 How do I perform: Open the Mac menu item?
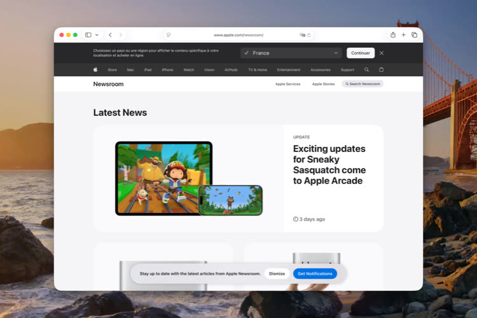point(130,70)
